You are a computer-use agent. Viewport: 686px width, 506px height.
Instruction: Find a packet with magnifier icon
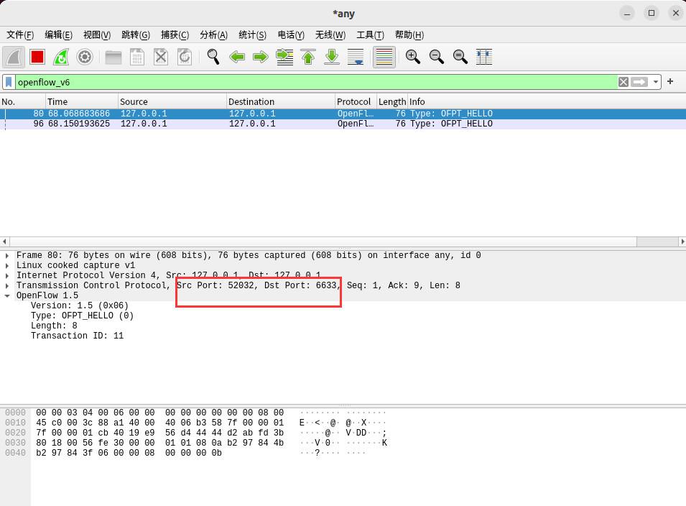213,57
